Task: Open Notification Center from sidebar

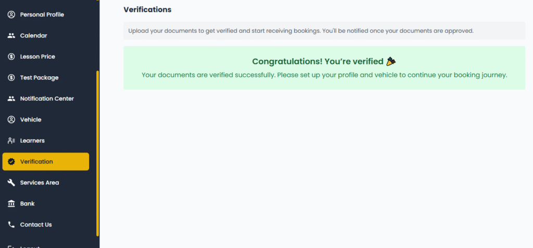Action: click(47, 99)
